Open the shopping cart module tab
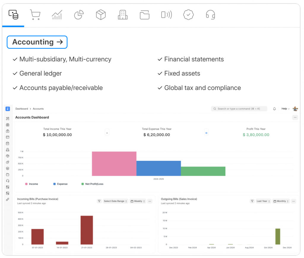304x258 pixels. tap(35, 15)
